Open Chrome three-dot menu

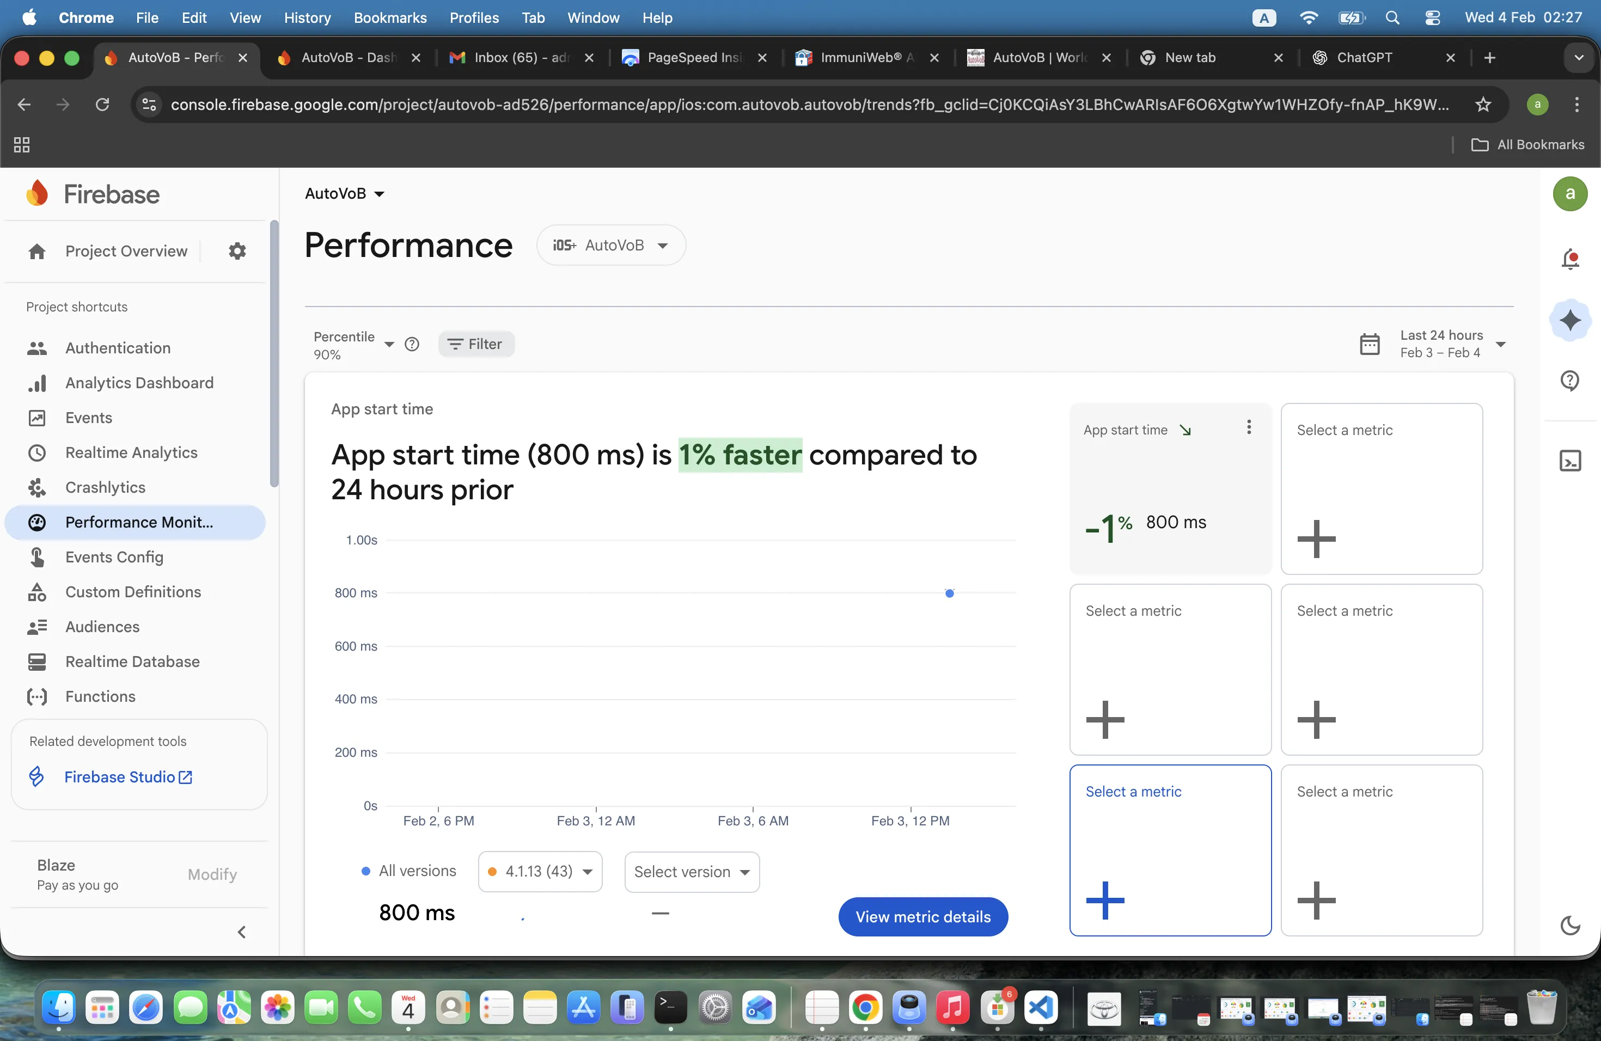1577,104
